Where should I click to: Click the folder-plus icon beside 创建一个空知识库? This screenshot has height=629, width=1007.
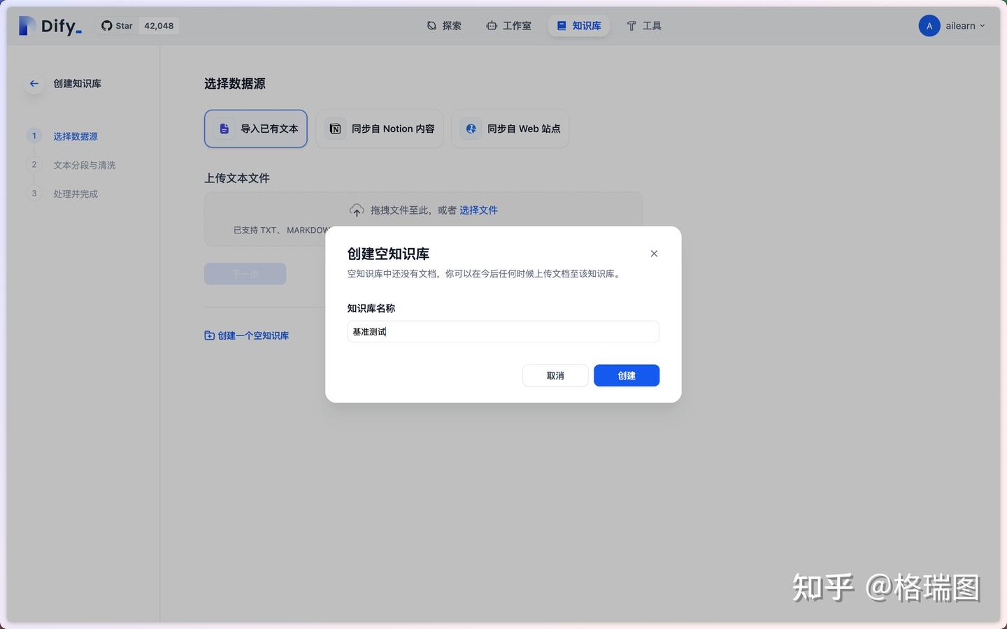tap(209, 335)
